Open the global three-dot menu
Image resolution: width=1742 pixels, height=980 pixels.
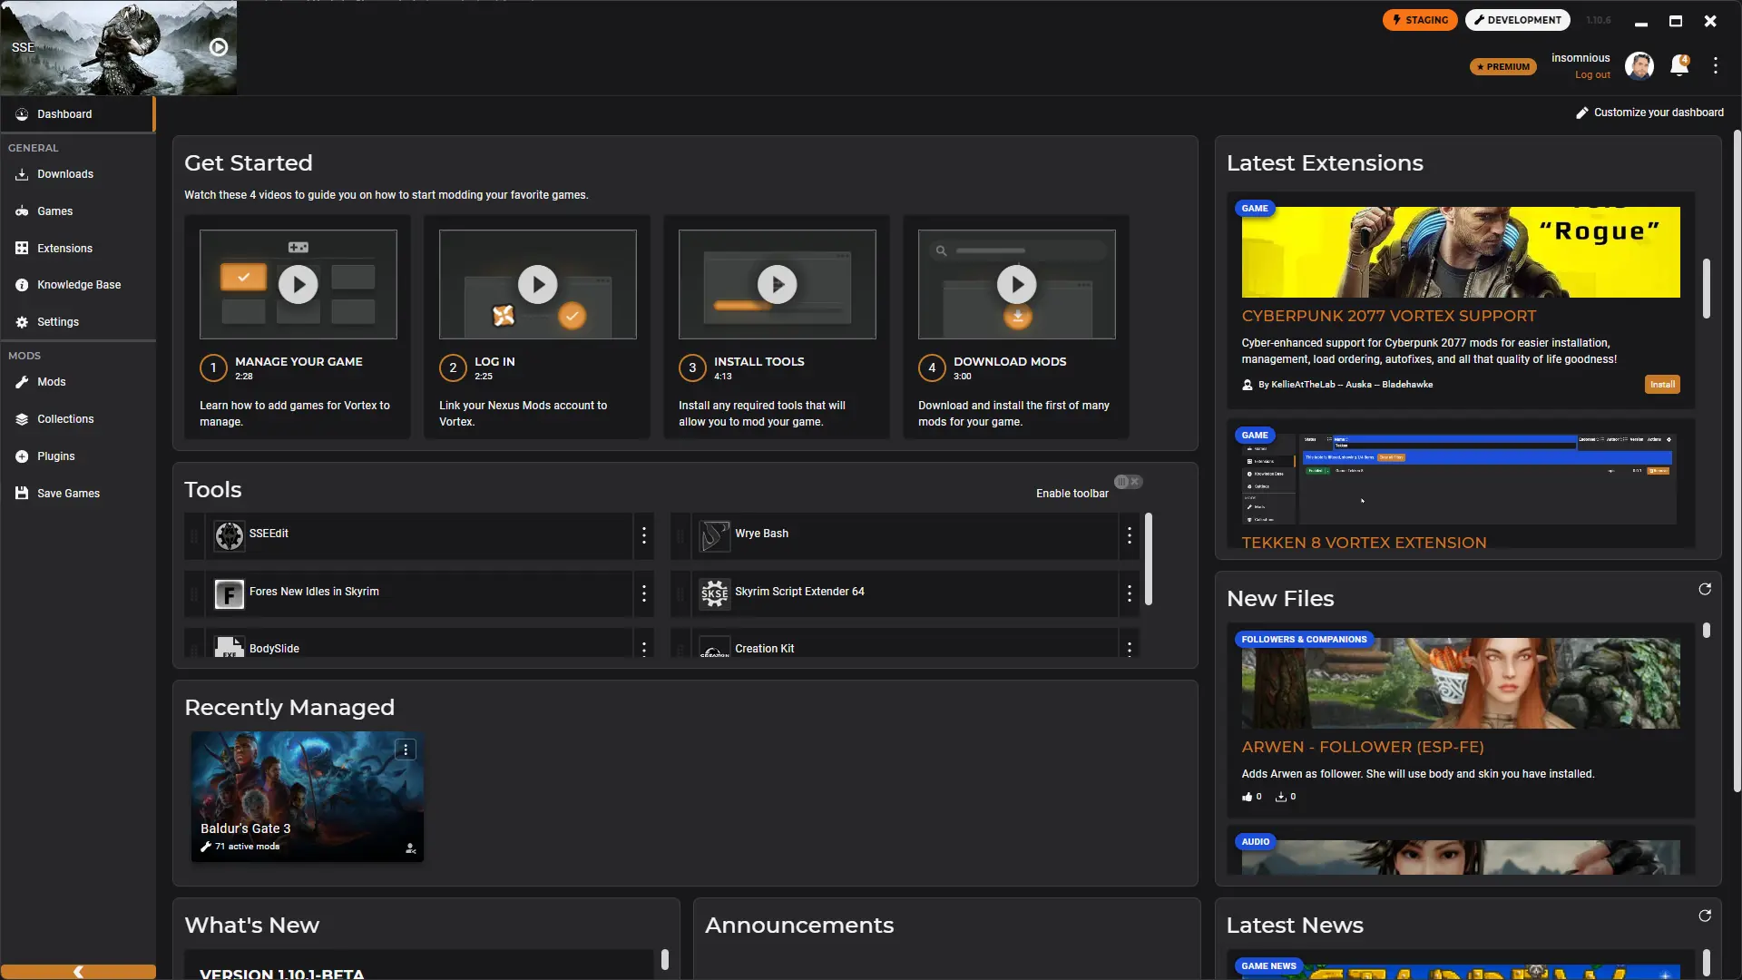pyautogui.click(x=1715, y=65)
